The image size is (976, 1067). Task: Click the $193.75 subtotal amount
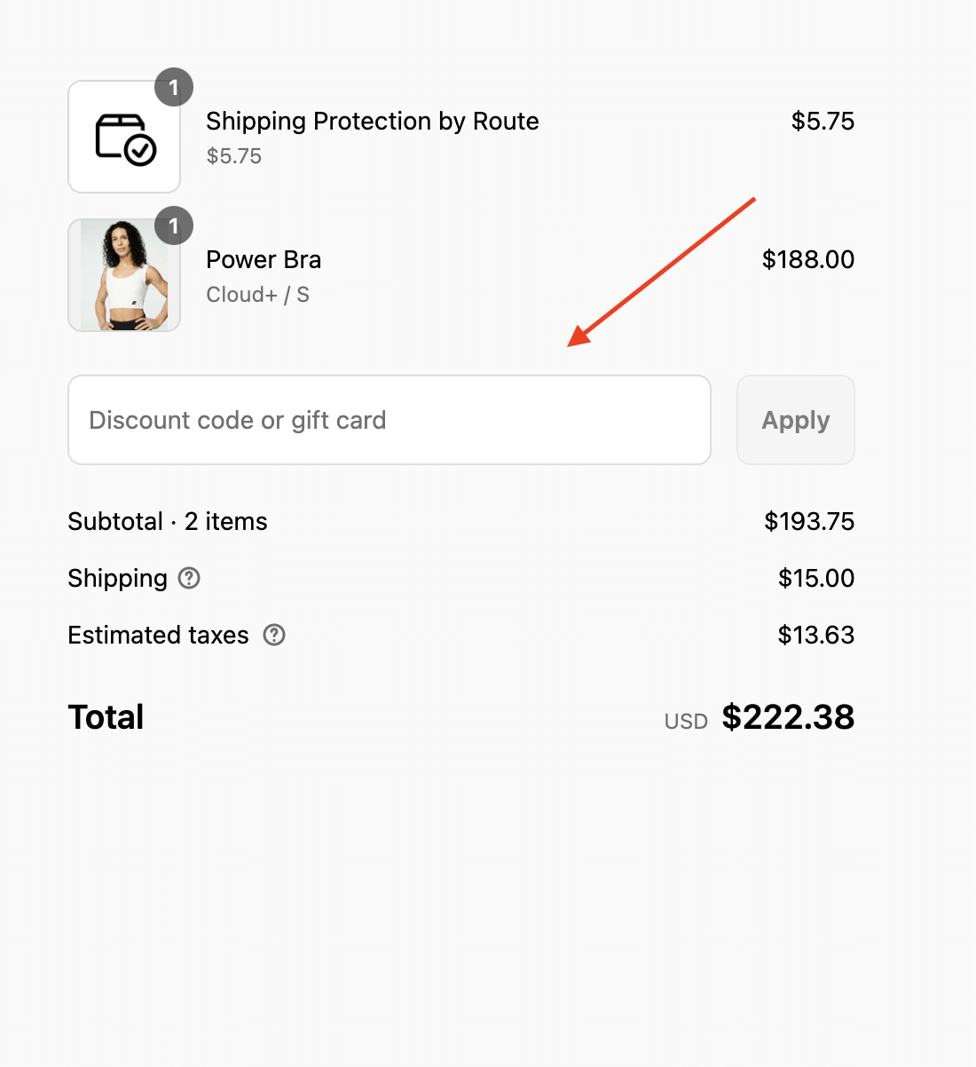pos(809,521)
